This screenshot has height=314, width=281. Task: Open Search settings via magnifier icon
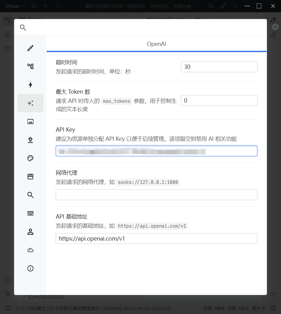(30, 195)
